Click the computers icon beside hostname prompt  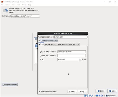tap(5, 10)
